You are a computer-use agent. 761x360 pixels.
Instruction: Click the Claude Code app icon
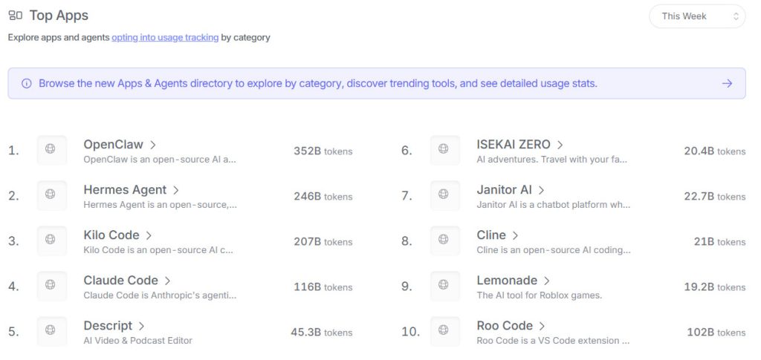(51, 286)
